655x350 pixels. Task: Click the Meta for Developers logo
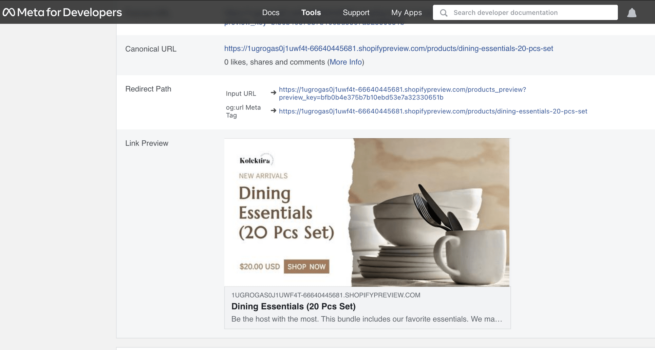62,12
